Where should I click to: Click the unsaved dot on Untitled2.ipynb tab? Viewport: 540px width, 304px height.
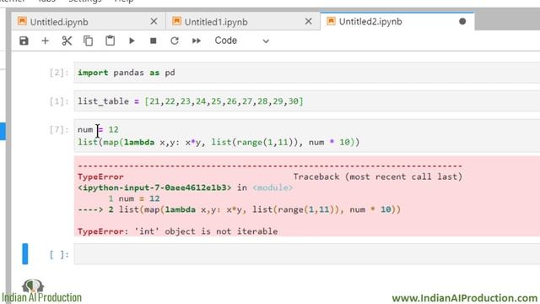[462, 21]
